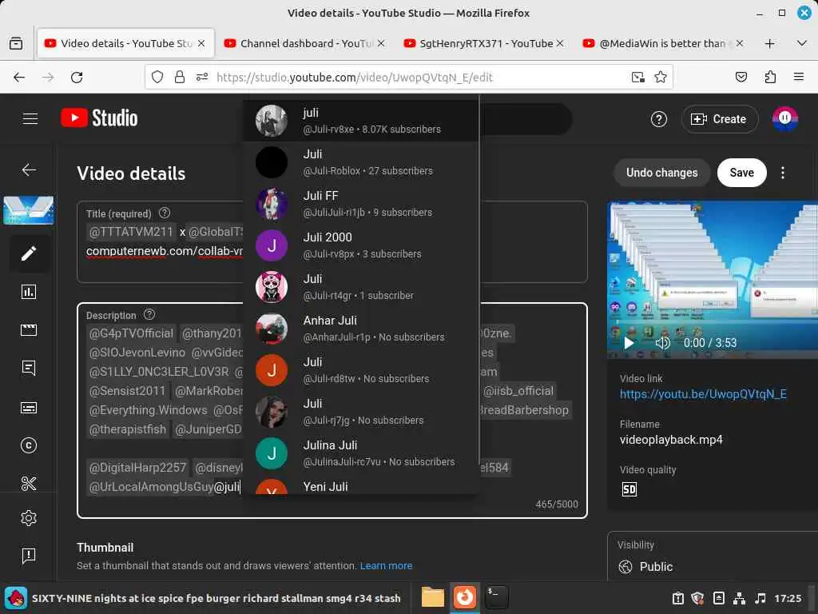818x614 pixels.
Task: Click the YouTube Studio logo
Action: (99, 118)
